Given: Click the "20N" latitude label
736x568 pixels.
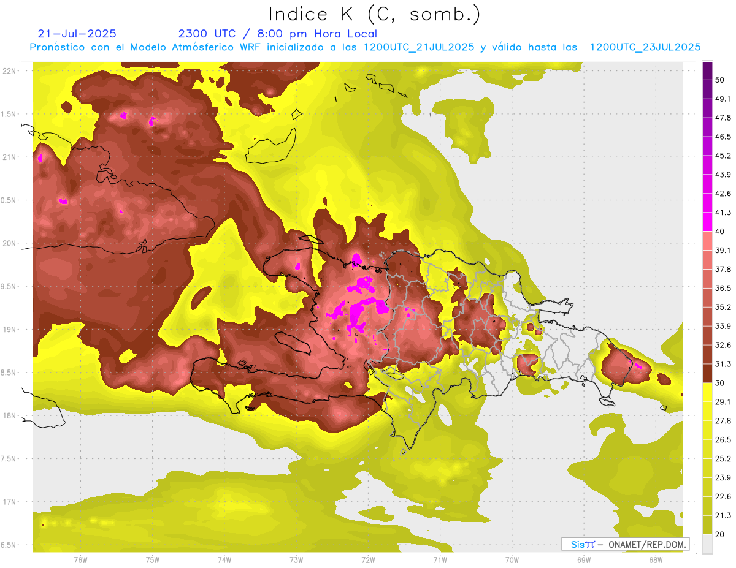Looking at the screenshot, I should (x=10, y=243).
